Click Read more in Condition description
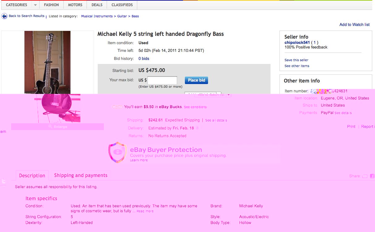 [145, 211]
